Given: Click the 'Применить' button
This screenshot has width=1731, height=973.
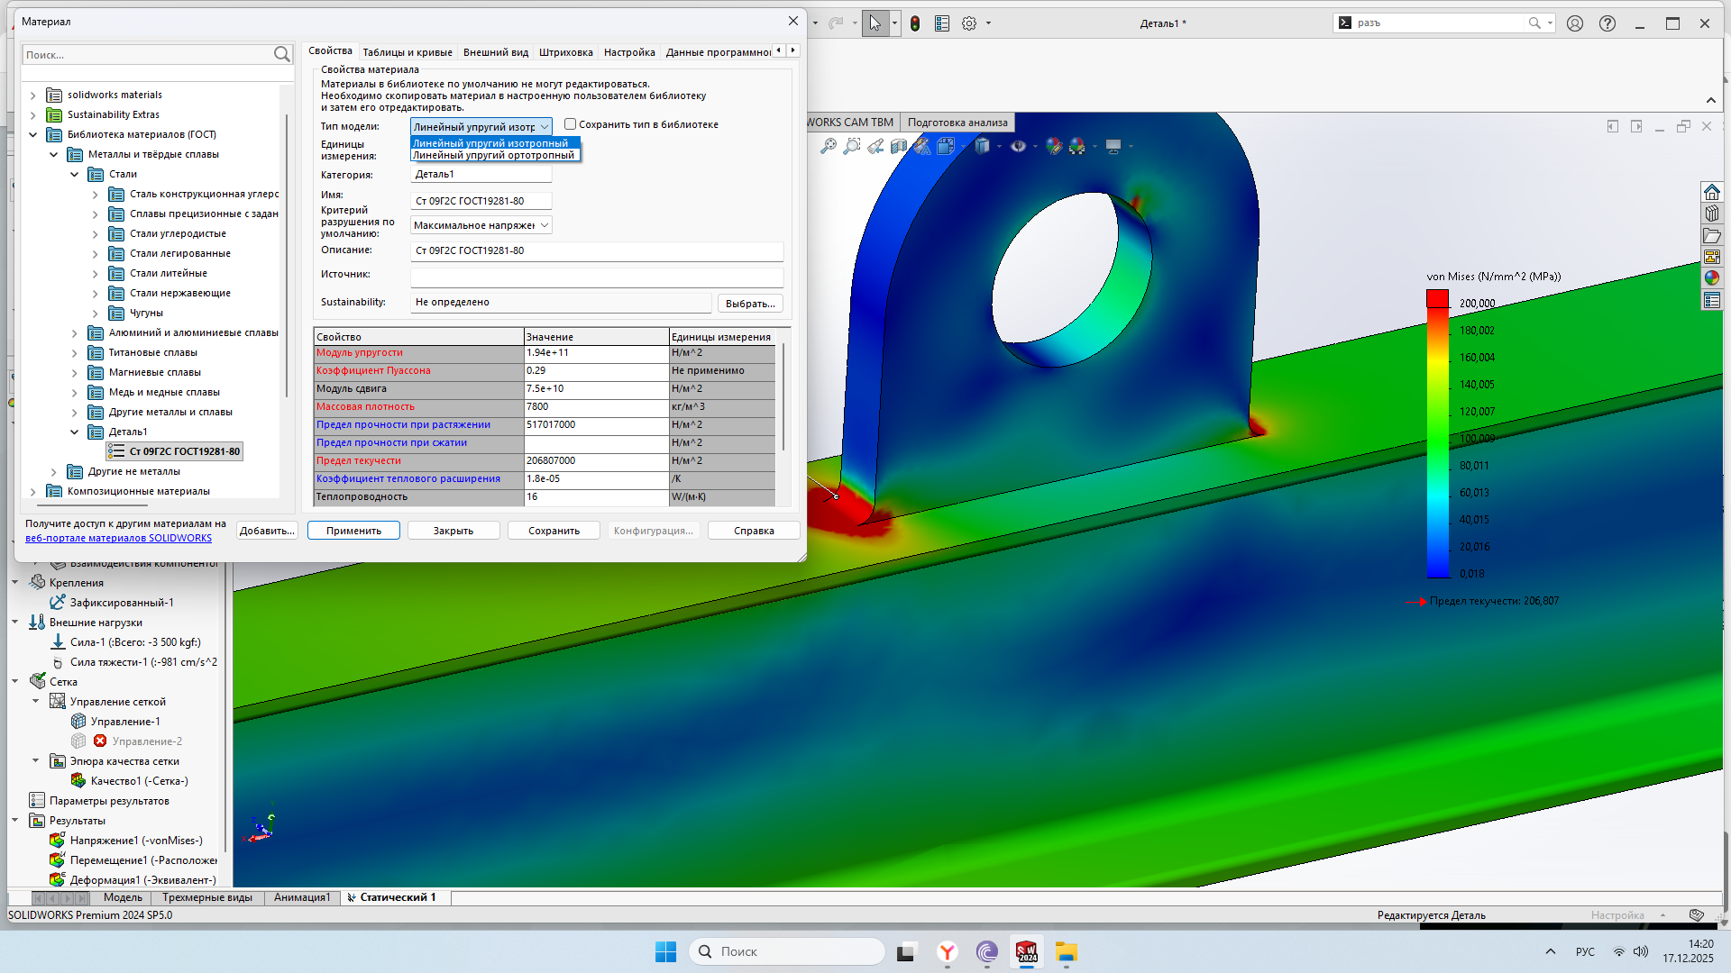Looking at the screenshot, I should 353,531.
